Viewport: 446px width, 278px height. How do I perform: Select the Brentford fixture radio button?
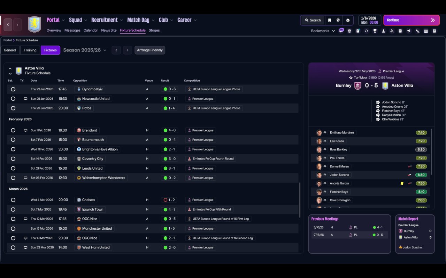(x=13, y=130)
